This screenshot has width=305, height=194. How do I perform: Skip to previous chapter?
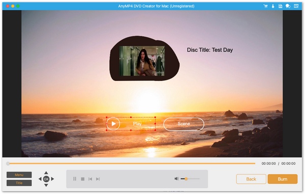click(x=90, y=179)
